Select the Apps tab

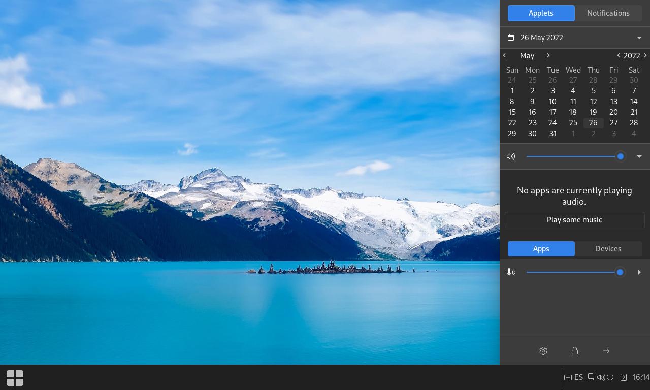[x=541, y=249]
